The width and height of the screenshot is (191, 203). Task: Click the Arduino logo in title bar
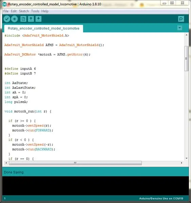pos(4,4)
